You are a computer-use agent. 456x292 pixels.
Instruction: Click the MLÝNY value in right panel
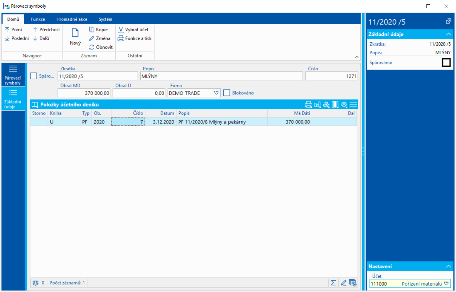(443, 53)
